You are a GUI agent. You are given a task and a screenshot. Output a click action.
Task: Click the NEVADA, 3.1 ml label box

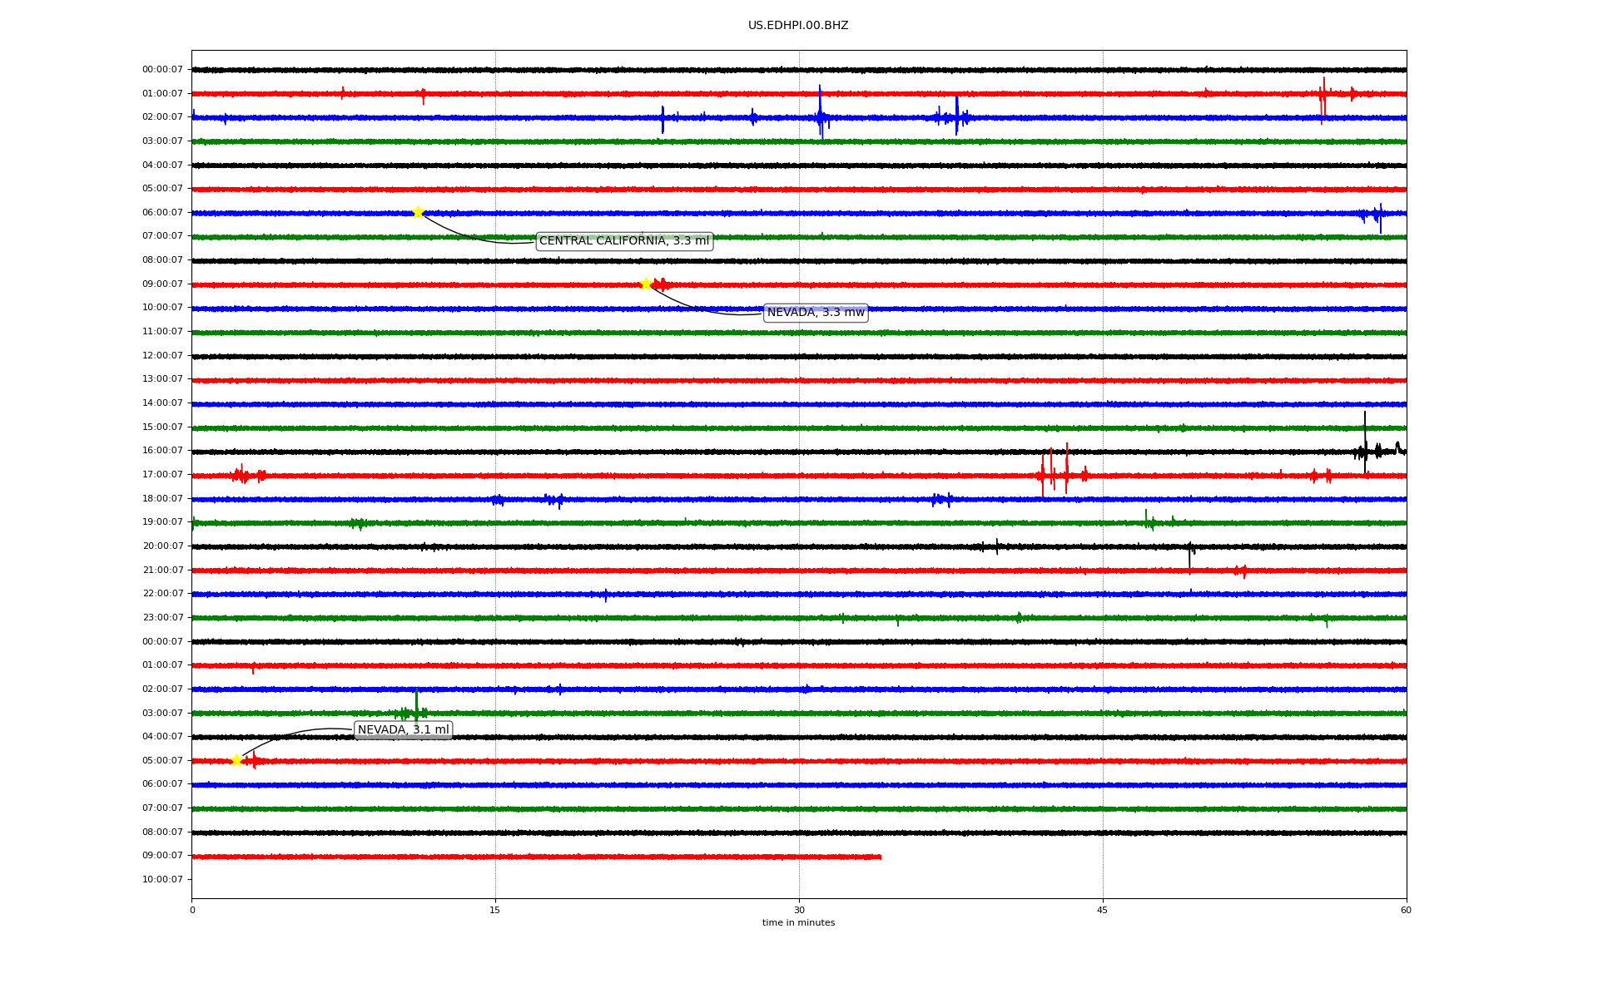tap(404, 730)
